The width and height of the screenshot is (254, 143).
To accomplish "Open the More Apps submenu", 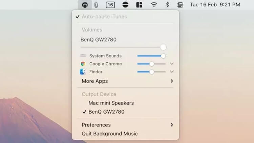I will pos(125,81).
